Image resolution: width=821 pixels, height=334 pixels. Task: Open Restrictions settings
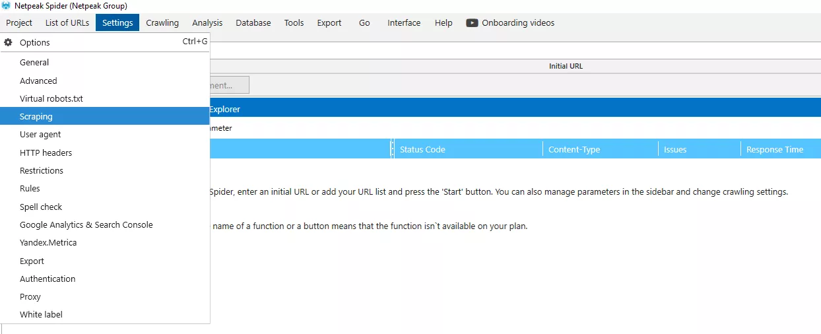click(x=105, y=170)
